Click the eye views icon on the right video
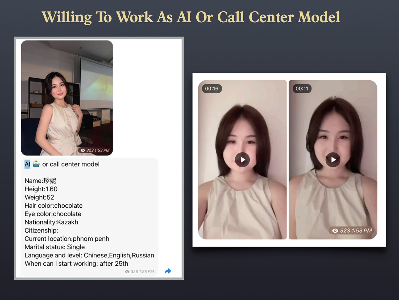This screenshot has width=399, height=300. (x=335, y=231)
